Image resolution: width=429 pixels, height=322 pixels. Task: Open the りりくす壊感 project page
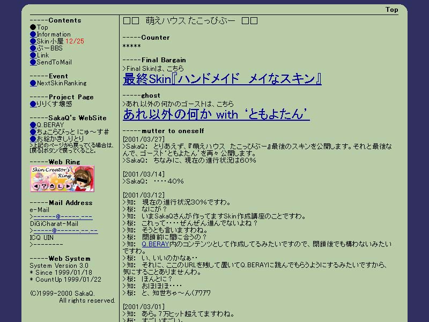pos(54,104)
